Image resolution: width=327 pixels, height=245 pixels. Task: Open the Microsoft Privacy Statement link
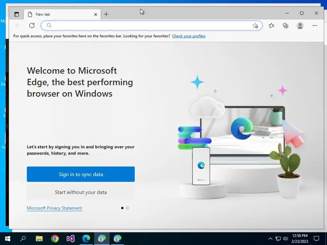54,208
